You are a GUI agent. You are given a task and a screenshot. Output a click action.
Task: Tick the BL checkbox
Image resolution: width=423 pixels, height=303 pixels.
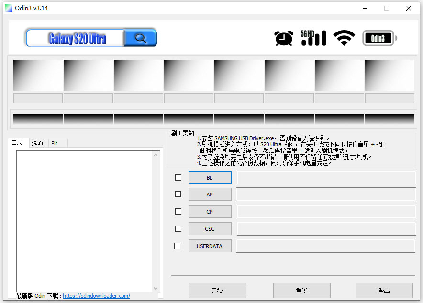(178, 177)
